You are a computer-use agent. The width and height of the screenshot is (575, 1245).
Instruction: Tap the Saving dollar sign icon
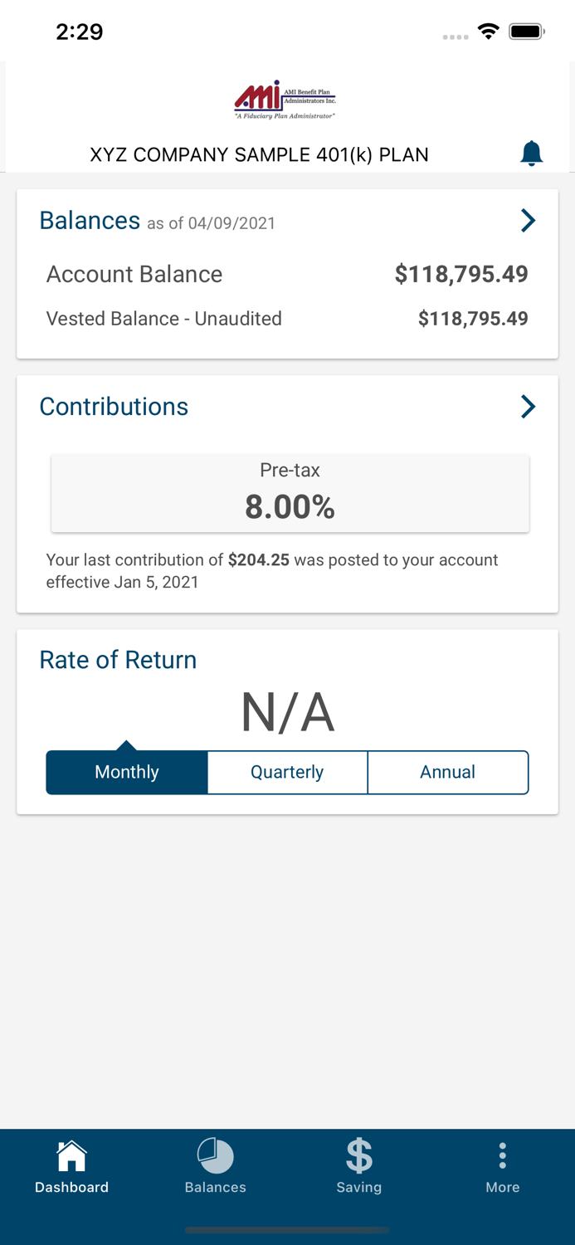point(358,1155)
